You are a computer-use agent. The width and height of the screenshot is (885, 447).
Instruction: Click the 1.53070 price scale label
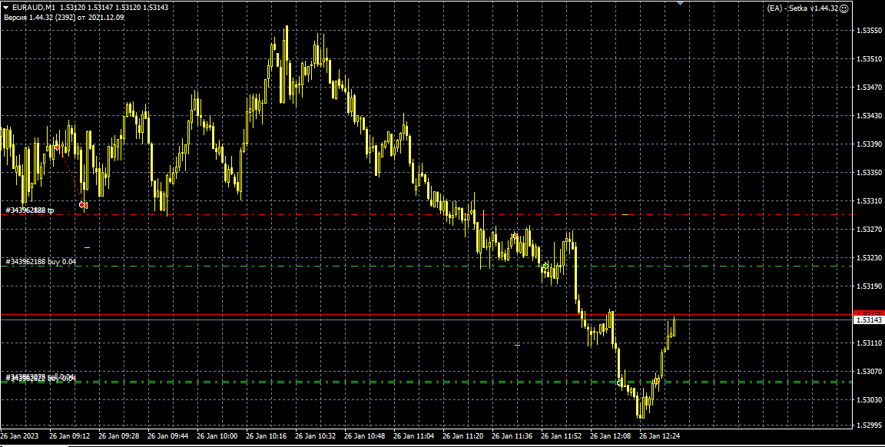coord(869,372)
